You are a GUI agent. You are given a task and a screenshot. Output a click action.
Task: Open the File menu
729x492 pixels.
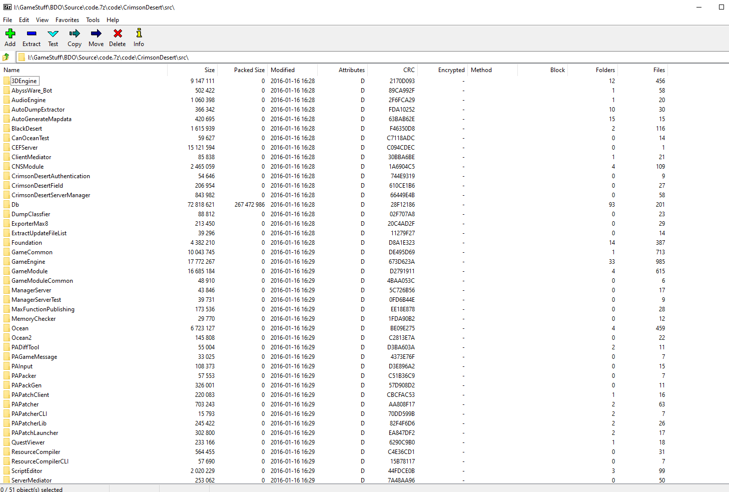[8, 20]
